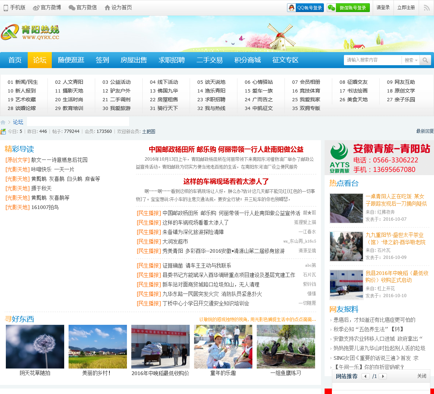Click 设为首页 to set homepage

[118, 7]
